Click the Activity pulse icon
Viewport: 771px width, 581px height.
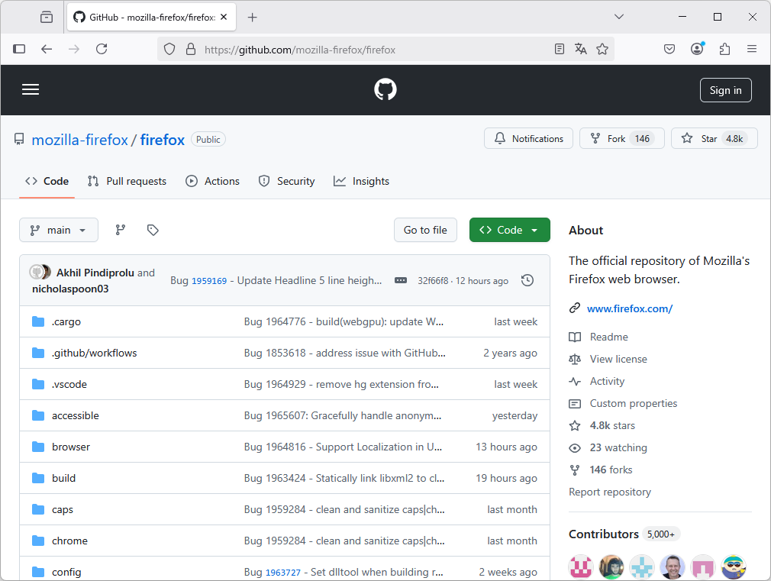(x=574, y=381)
